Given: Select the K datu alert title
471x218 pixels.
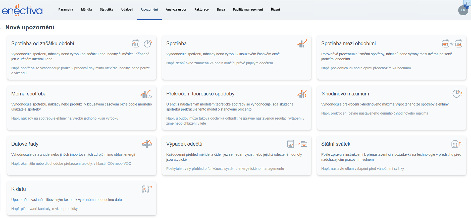Looking at the screenshot, I should coord(19,189).
